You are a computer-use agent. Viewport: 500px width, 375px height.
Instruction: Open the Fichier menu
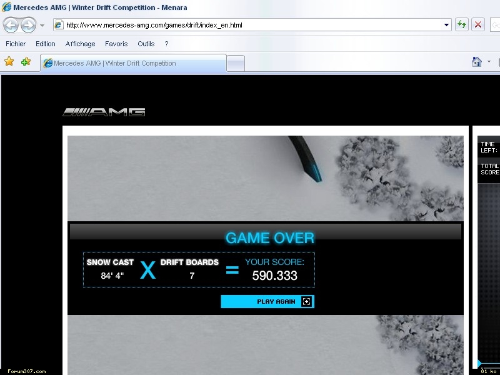coord(16,44)
